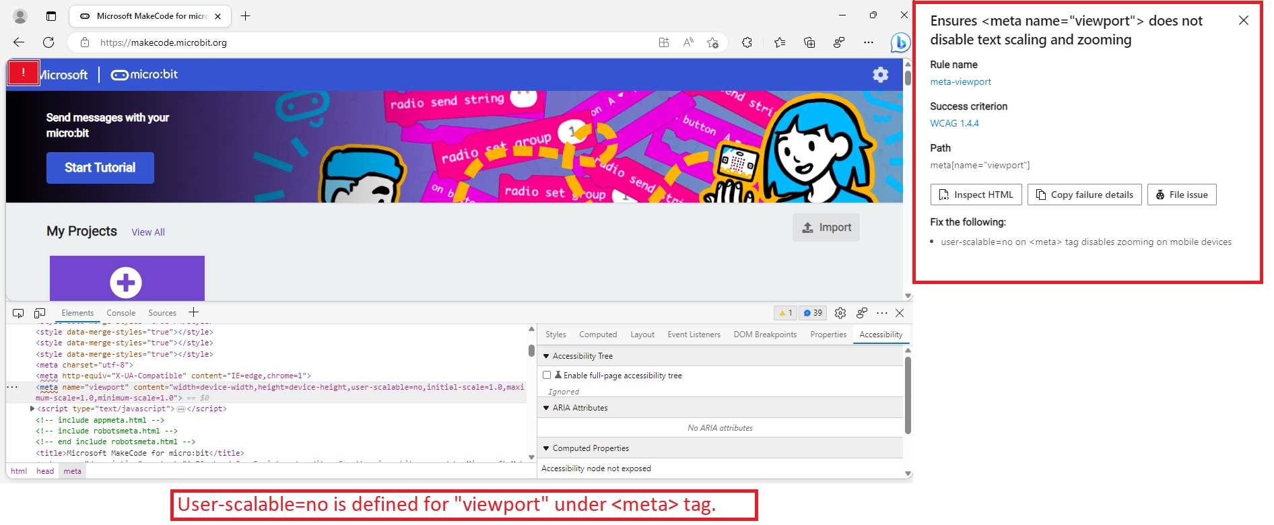
Task: Select the meta name viewport line
Action: (x=279, y=392)
